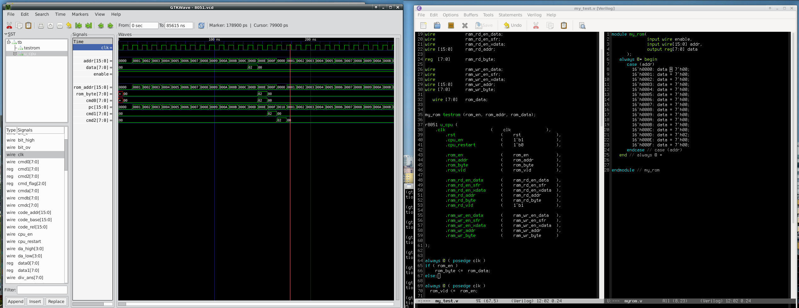Viewport: 799px width, 308px height.
Task: Click the Cut scissors icon in GTKWave toolbar
Action: (x=9, y=25)
